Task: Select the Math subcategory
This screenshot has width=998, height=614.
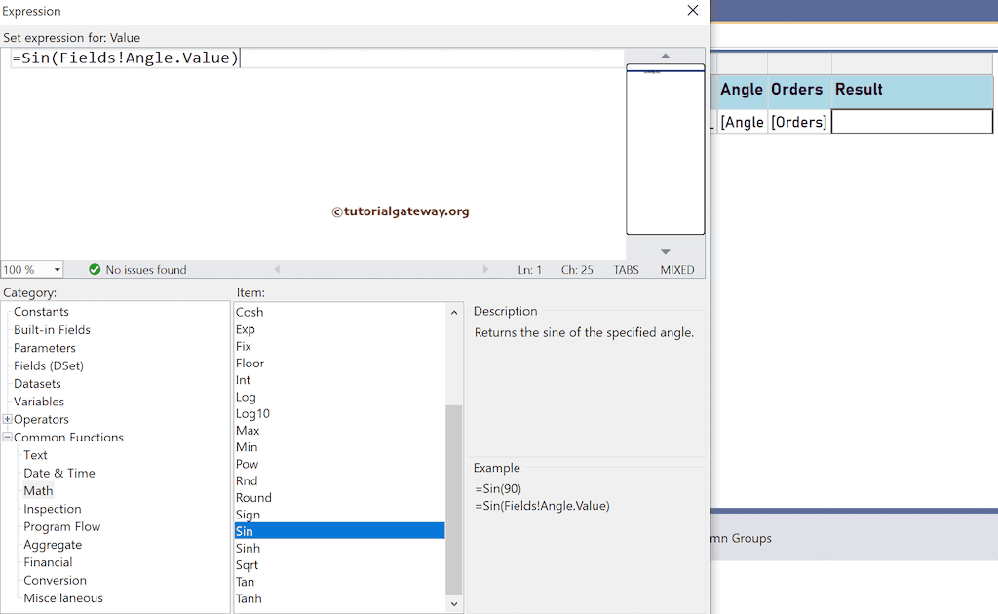Action: (38, 490)
